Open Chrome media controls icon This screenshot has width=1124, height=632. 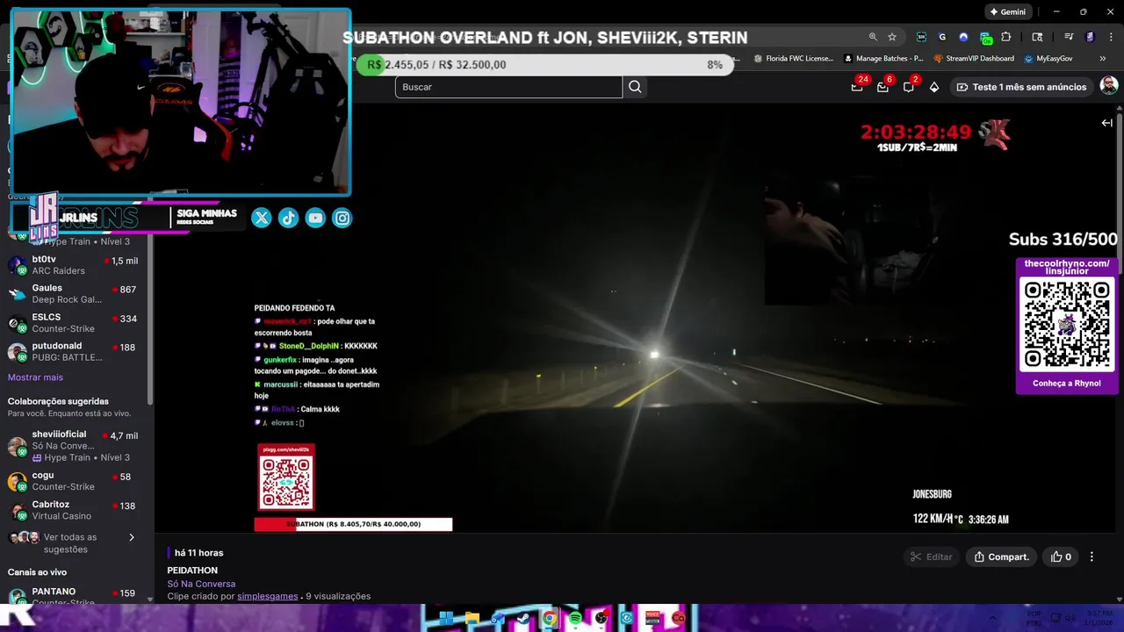(x=1069, y=37)
